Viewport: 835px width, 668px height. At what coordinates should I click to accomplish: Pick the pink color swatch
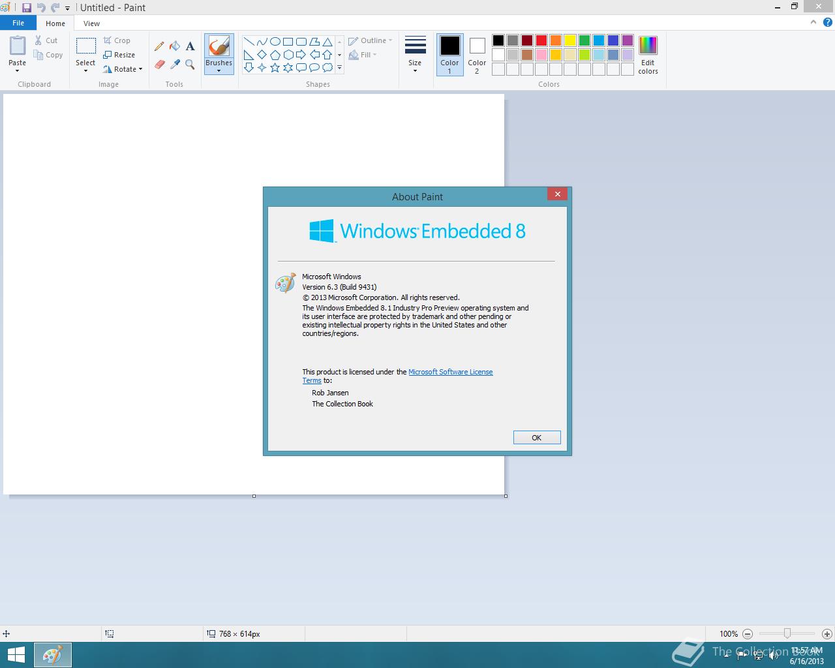point(541,55)
